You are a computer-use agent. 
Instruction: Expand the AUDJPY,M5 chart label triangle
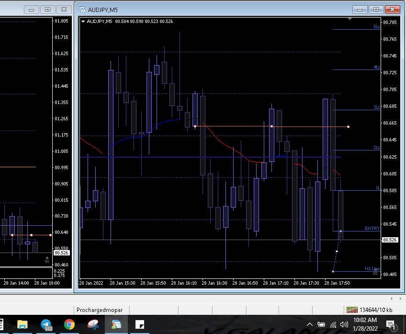click(x=84, y=22)
